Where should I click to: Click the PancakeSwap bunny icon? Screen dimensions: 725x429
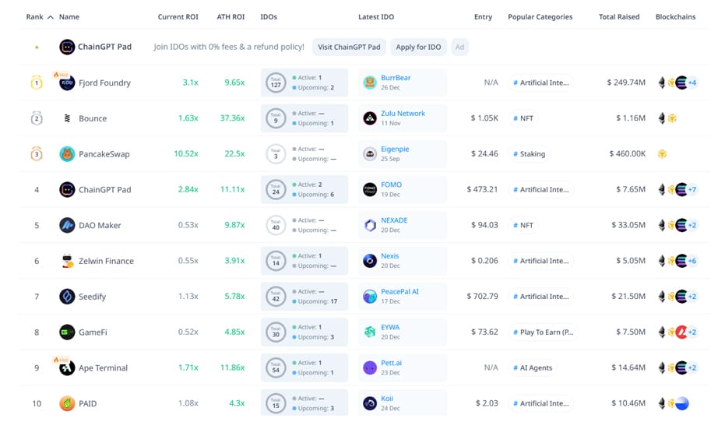click(x=67, y=154)
